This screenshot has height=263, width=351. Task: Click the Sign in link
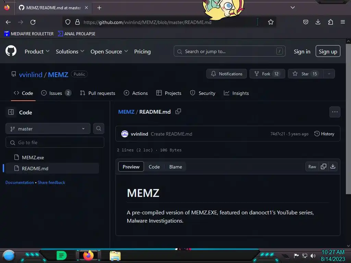point(302,51)
